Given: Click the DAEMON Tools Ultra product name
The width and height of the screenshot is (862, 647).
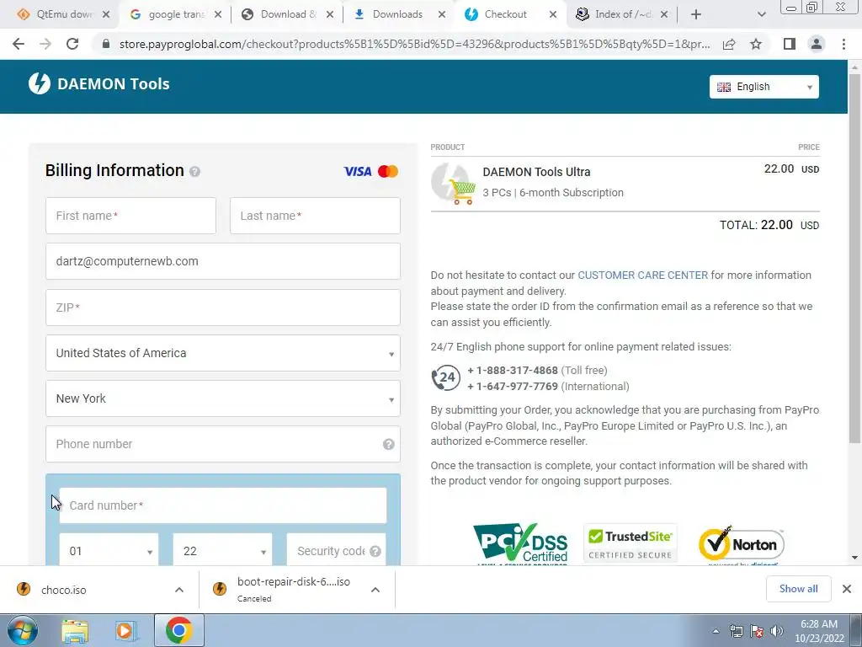Looking at the screenshot, I should (x=536, y=172).
